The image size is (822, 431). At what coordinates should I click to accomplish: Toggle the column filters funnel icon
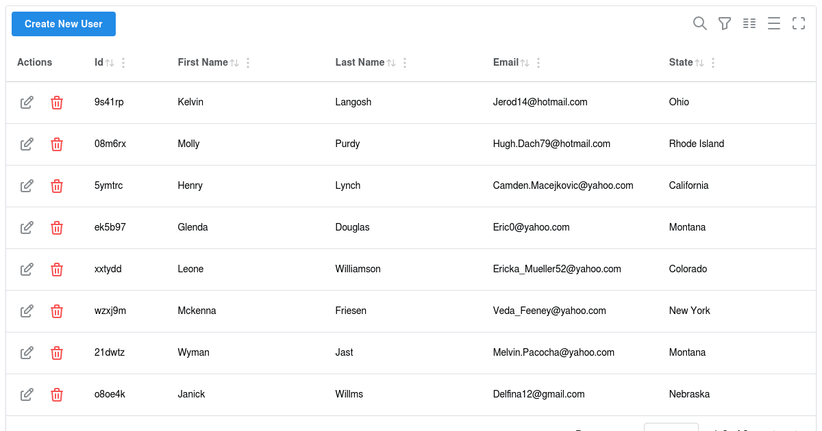click(724, 24)
